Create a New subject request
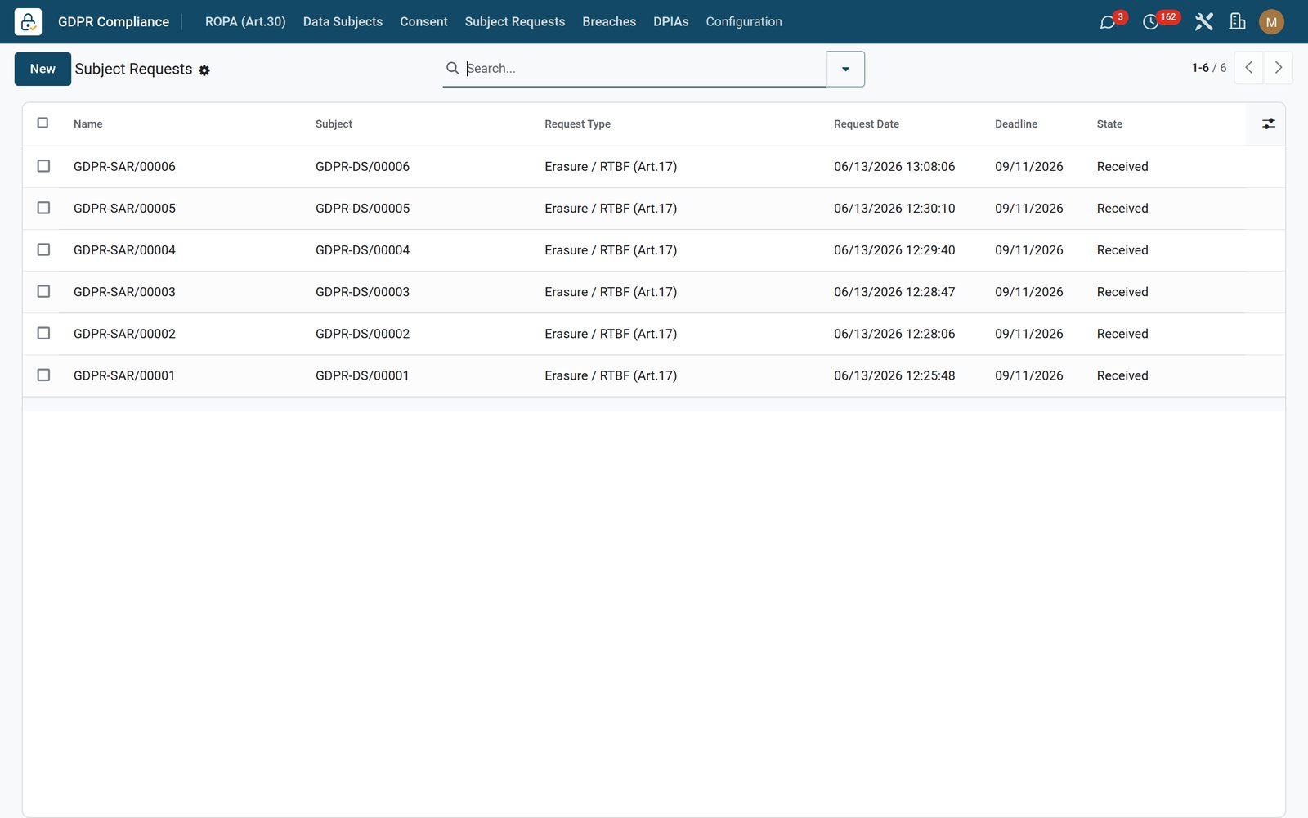Image resolution: width=1308 pixels, height=818 pixels. (x=43, y=69)
